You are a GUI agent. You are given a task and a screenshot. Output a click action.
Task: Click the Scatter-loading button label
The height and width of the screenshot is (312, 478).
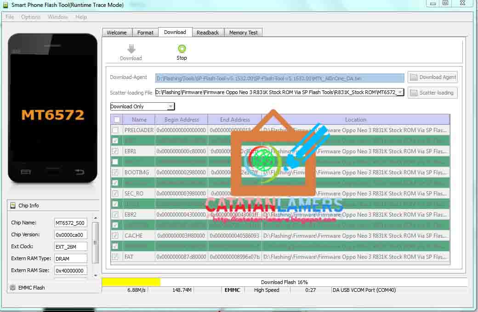(x=436, y=93)
